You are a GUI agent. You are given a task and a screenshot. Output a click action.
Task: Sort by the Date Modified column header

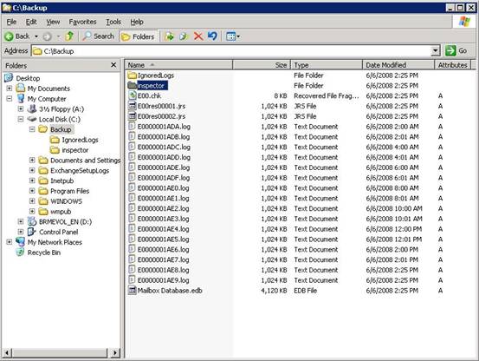[398, 65]
